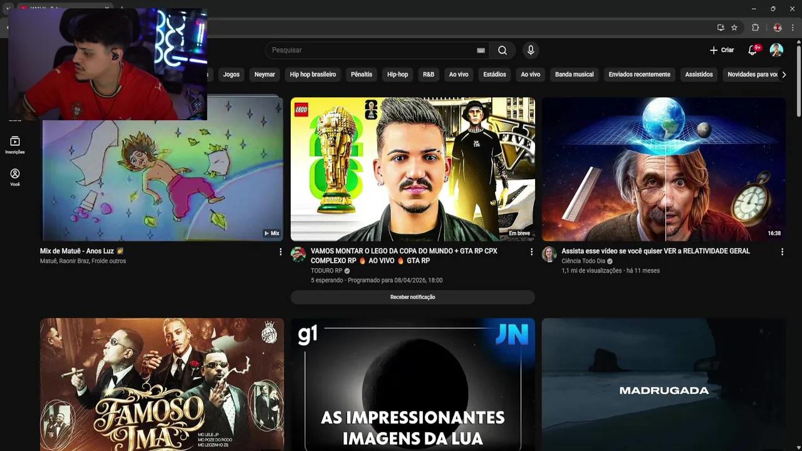Open the Impressionantes Imagens da Lua thumbnail

point(412,385)
